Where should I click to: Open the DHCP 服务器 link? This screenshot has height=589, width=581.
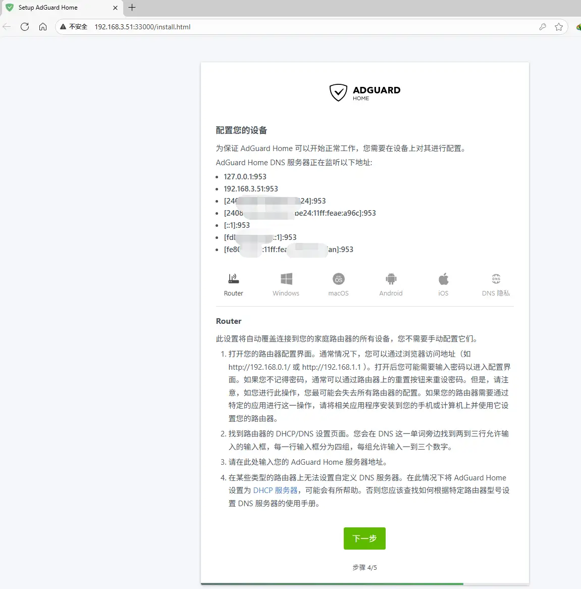click(x=275, y=490)
